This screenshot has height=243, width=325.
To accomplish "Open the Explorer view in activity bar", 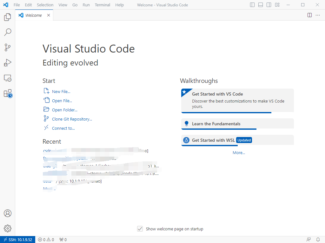I will [8, 17].
